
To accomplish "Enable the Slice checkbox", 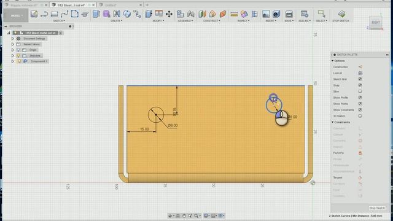I will click(360, 91).
